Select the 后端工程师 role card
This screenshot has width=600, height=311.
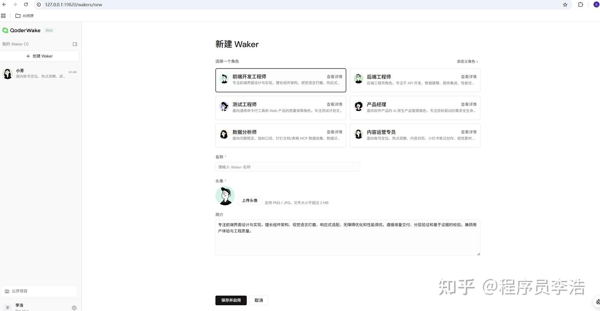[415, 80]
